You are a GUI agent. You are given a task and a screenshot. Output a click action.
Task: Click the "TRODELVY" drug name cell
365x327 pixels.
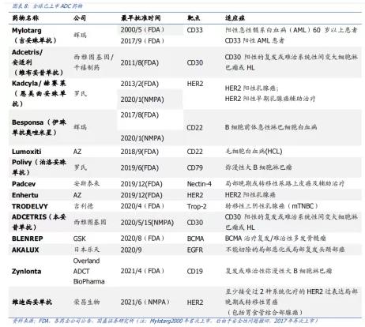point(30,206)
